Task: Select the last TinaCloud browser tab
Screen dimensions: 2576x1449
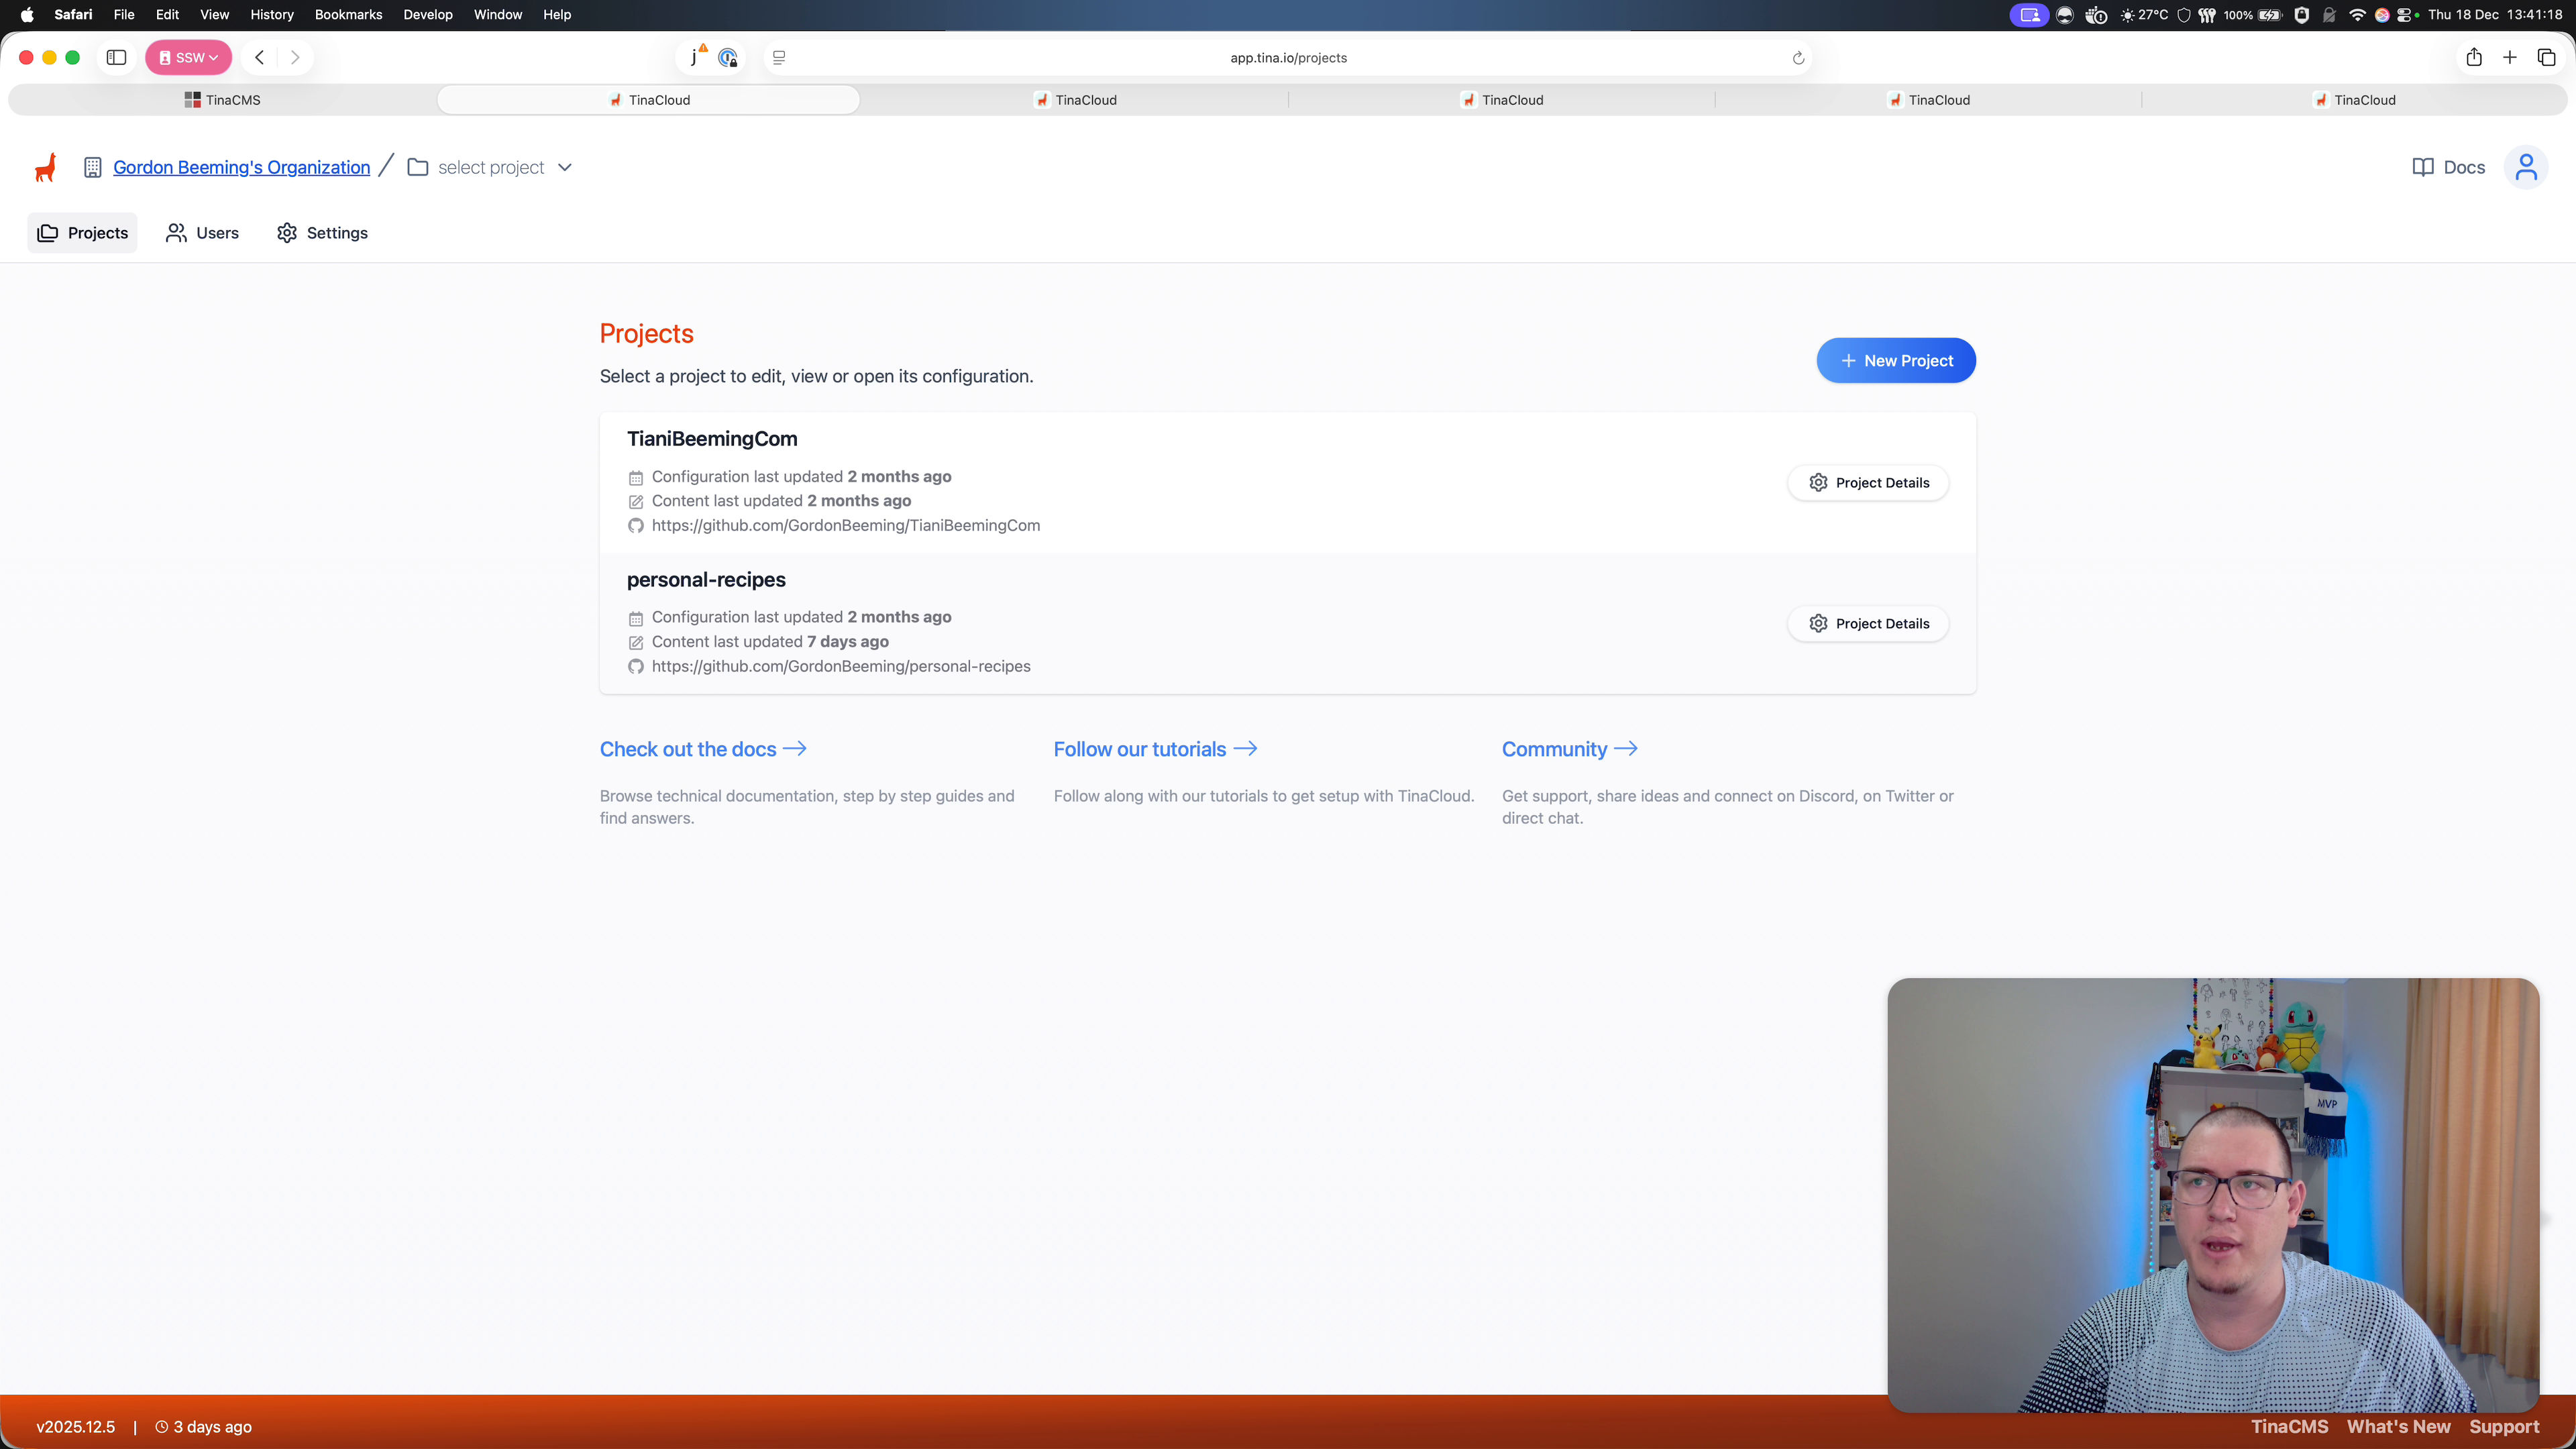Action: (x=2355, y=100)
